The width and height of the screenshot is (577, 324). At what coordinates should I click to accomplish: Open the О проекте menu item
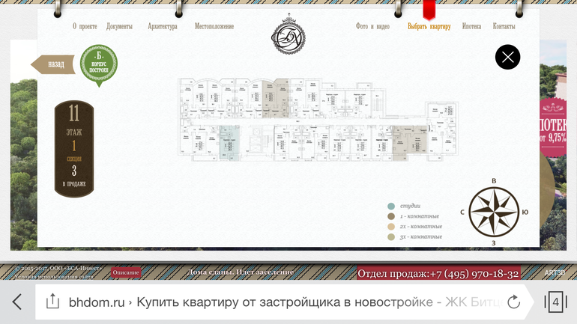(85, 27)
